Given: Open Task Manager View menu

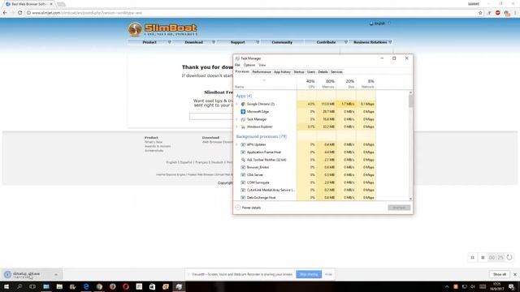Looking at the screenshot, I should click(262, 65).
